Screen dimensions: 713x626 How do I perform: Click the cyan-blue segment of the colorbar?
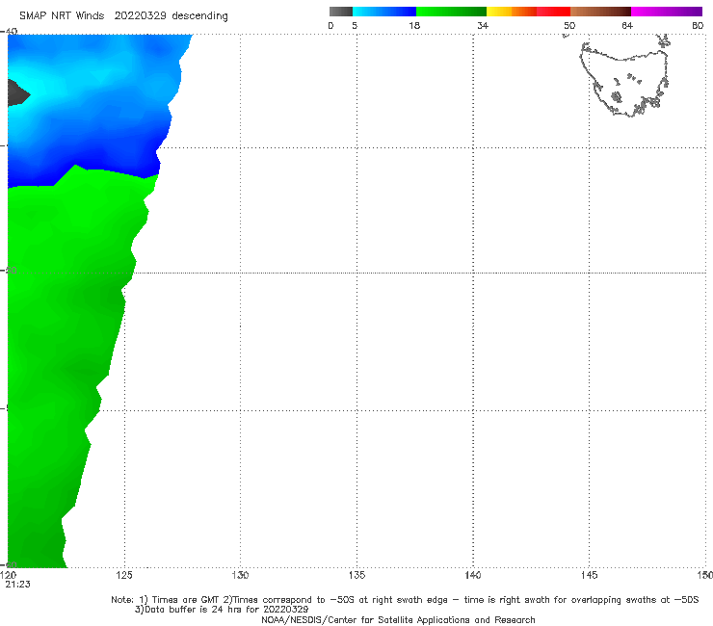tap(384, 12)
